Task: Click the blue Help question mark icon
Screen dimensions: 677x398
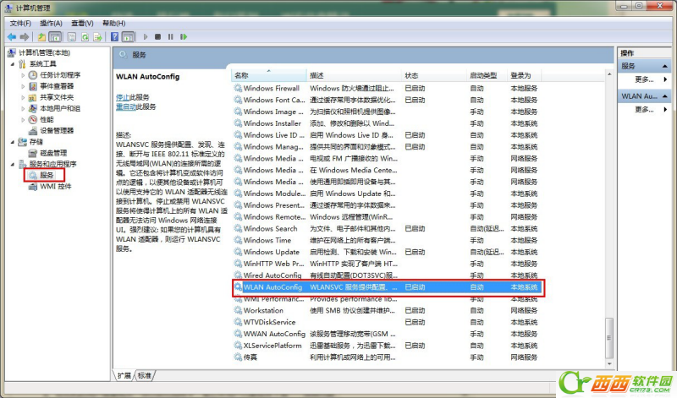Action: pyautogui.click(x=114, y=37)
